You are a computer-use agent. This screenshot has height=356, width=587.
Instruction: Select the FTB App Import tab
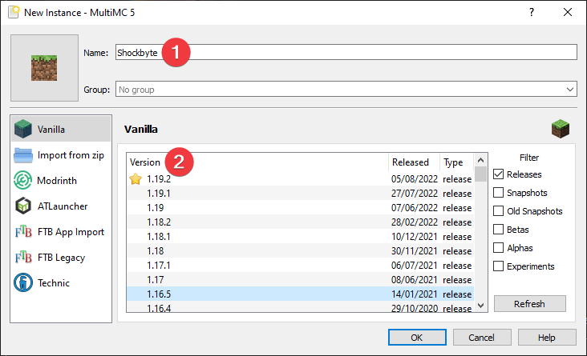click(x=61, y=232)
